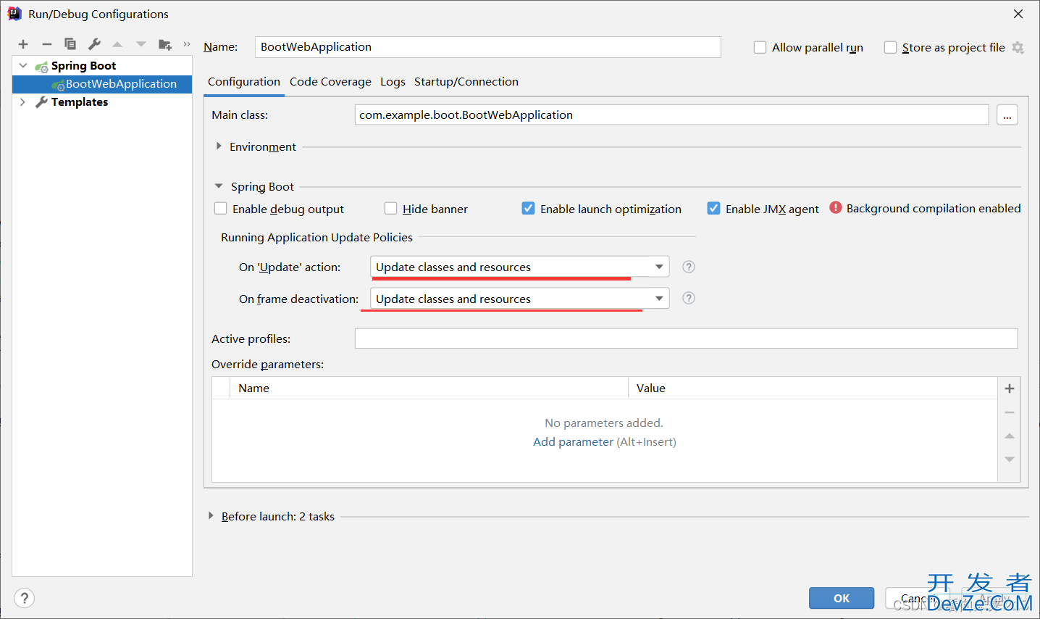
Task: Move configuration up with the toolbar arrow
Action: (117, 44)
